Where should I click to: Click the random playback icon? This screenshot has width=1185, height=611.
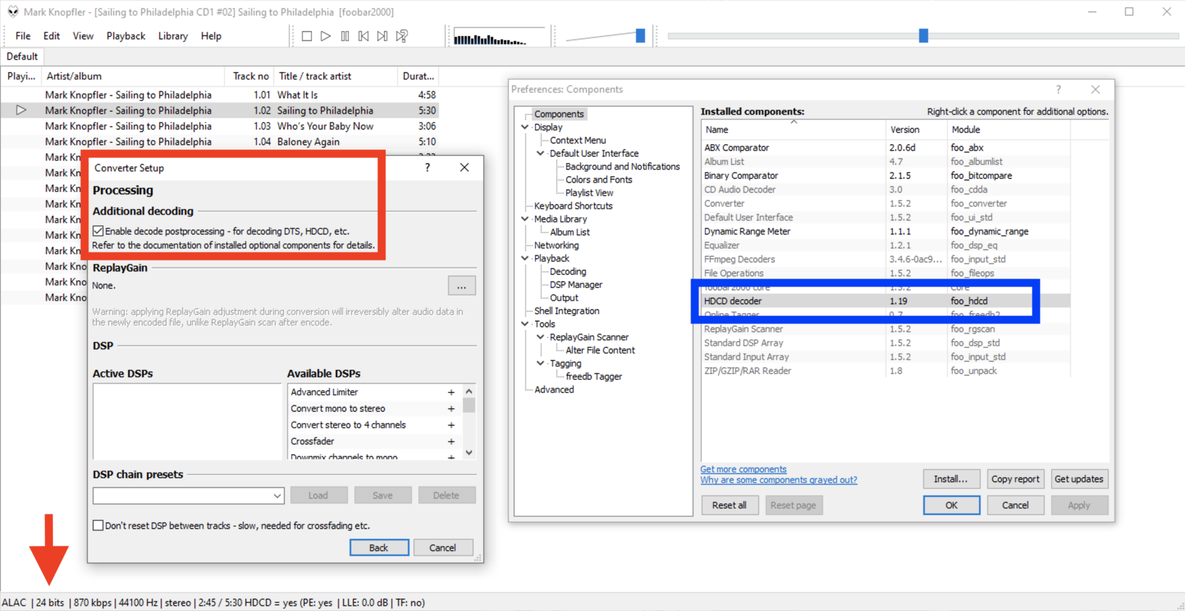click(x=402, y=36)
